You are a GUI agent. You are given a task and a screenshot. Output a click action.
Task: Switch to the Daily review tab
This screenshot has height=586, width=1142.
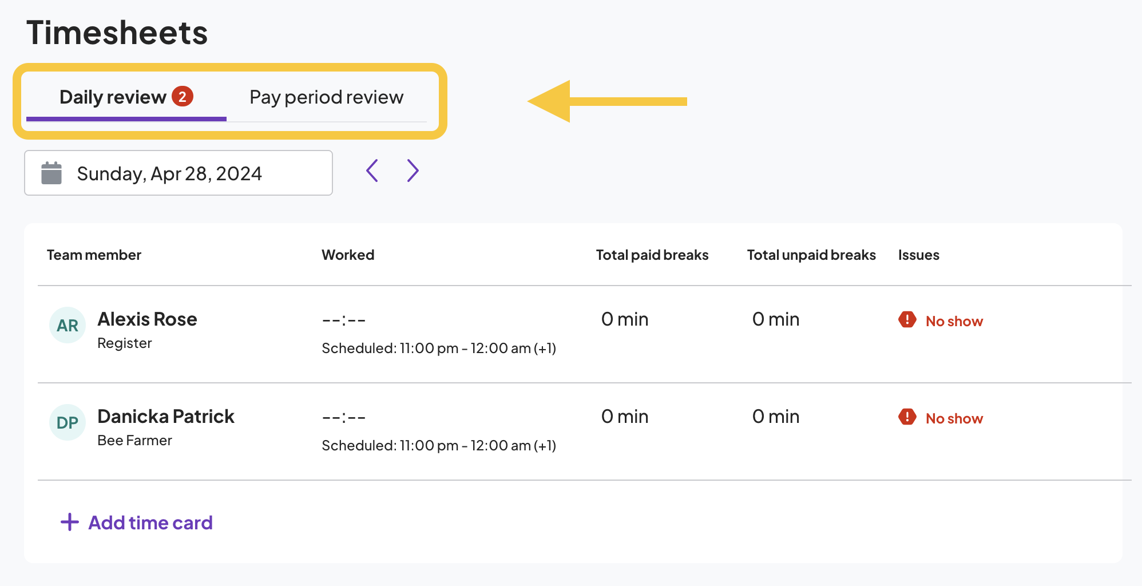tap(113, 97)
